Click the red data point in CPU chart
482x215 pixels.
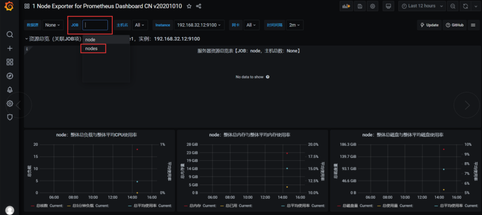pos(137,149)
